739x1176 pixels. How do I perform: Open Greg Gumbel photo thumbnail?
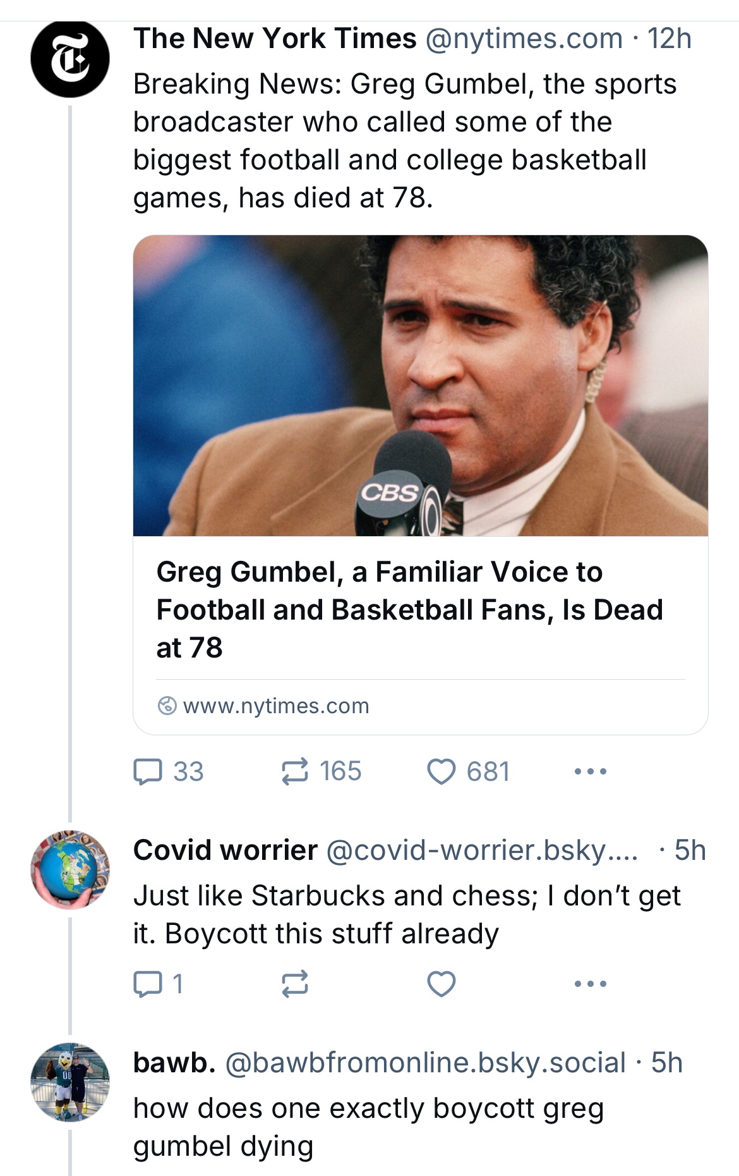(420, 386)
